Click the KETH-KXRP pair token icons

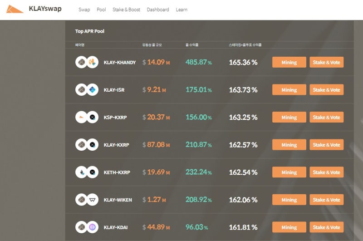click(87, 172)
